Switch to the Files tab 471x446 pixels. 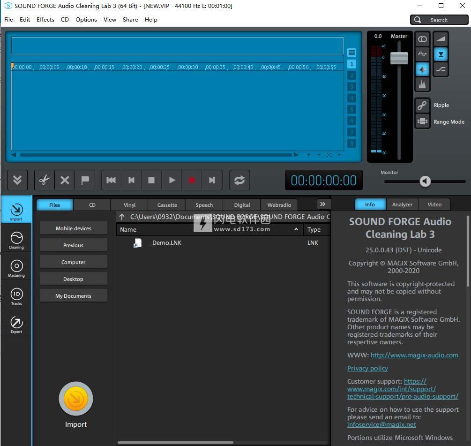pyautogui.click(x=55, y=204)
